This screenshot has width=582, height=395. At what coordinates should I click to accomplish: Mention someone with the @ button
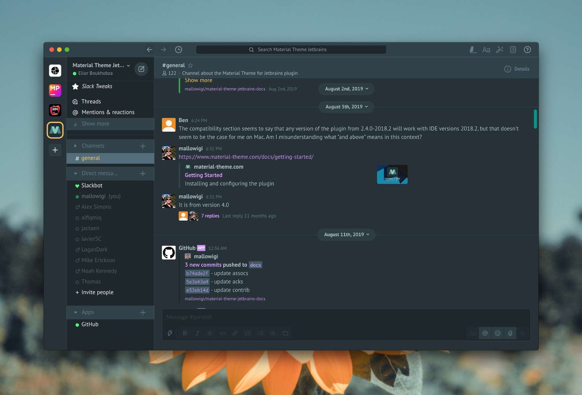point(485,333)
